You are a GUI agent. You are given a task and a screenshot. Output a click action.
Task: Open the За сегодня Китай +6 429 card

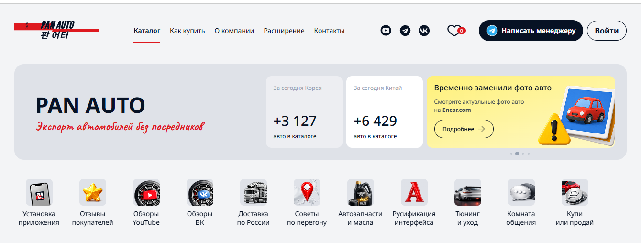click(x=385, y=112)
